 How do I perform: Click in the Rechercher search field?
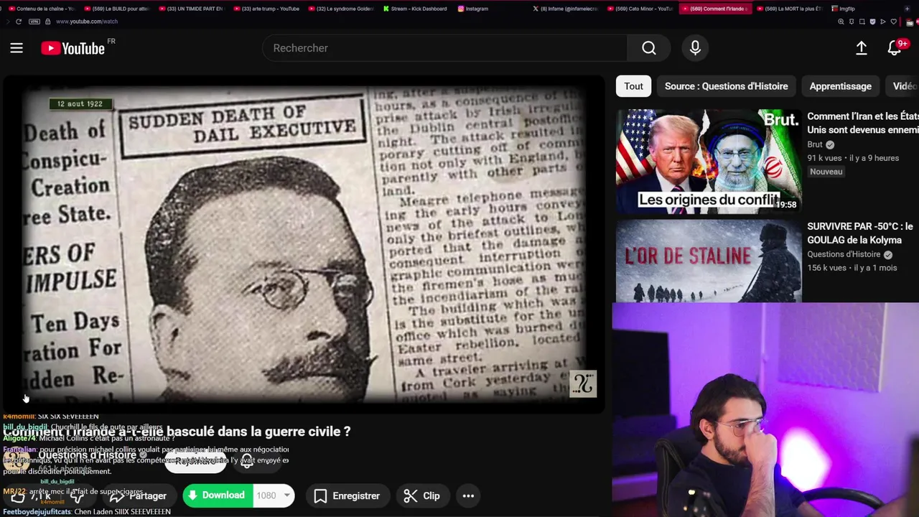445,48
